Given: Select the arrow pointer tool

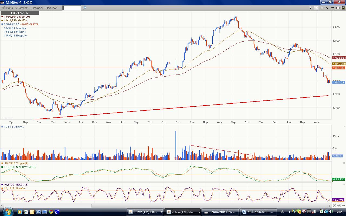Looking at the screenshot, I should point(311,8).
